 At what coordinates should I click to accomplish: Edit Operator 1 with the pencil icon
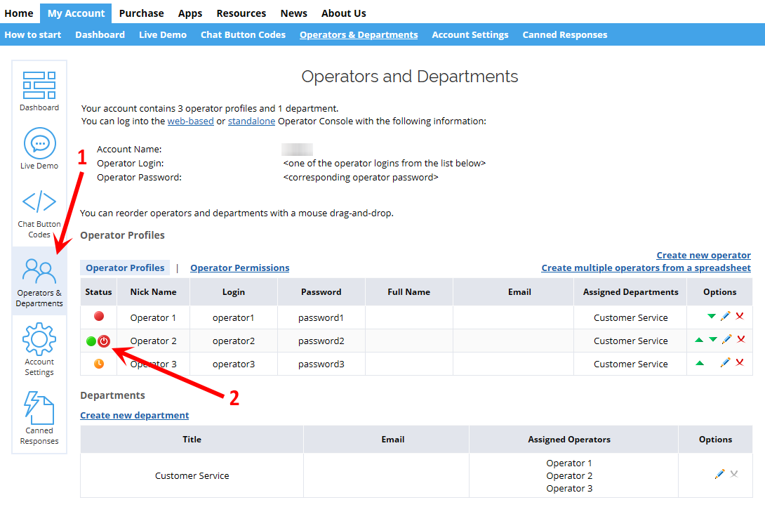726,316
